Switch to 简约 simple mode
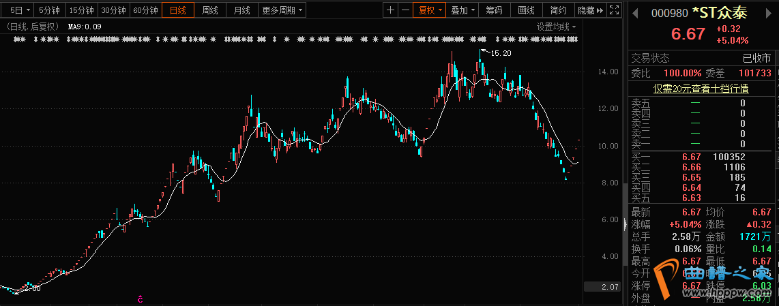779x306 pixels. coord(558,10)
